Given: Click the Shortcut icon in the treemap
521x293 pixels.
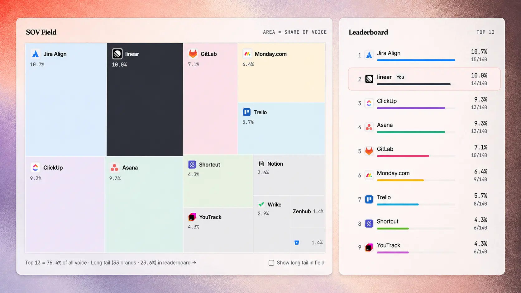Looking at the screenshot, I should pos(192,164).
